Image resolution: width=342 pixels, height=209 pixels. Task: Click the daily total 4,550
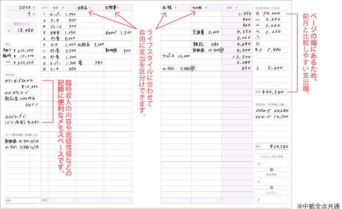click(x=244, y=32)
